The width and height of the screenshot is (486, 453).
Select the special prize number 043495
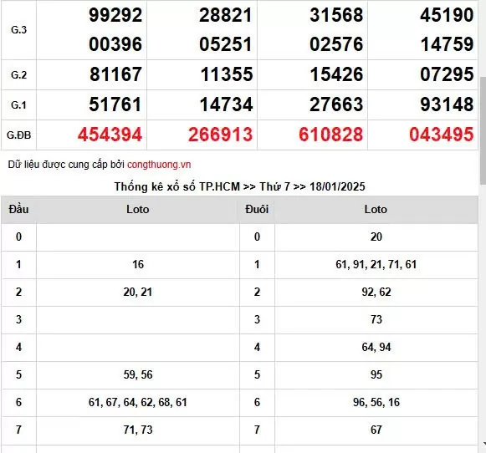pyautogui.click(x=442, y=135)
